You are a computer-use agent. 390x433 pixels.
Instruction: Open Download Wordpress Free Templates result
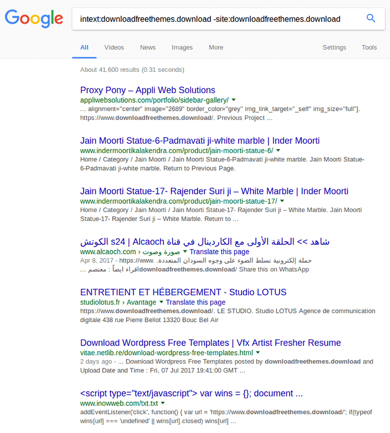[x=210, y=342]
